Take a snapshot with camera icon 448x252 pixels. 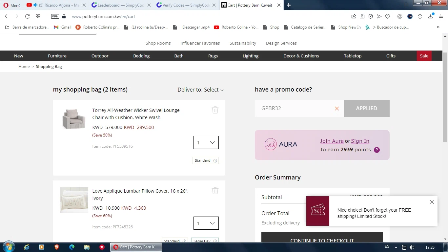tap(362, 16)
